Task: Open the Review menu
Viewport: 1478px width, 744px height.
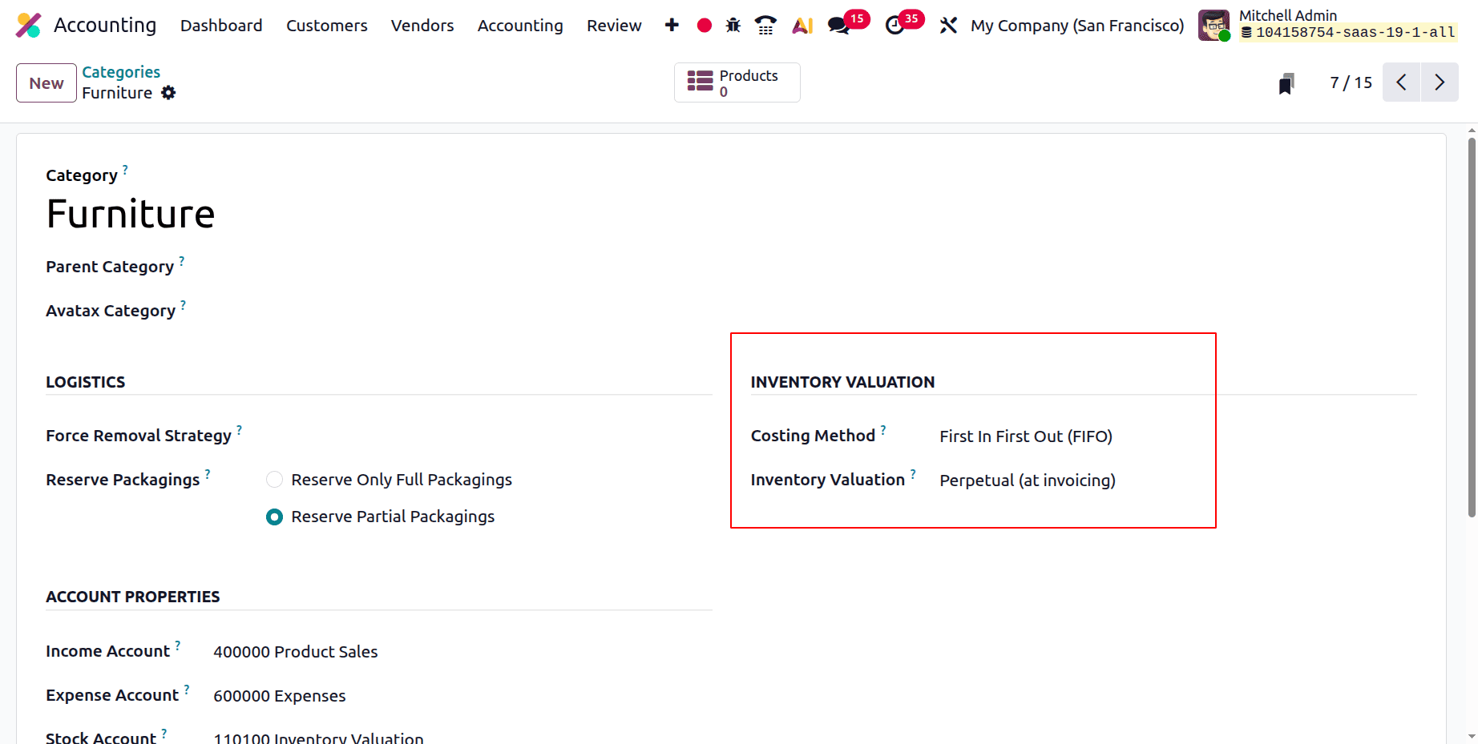Action: tap(614, 26)
